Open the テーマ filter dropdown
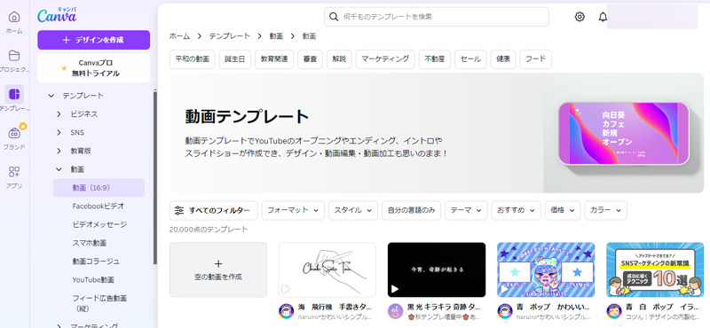 pyautogui.click(x=466, y=210)
